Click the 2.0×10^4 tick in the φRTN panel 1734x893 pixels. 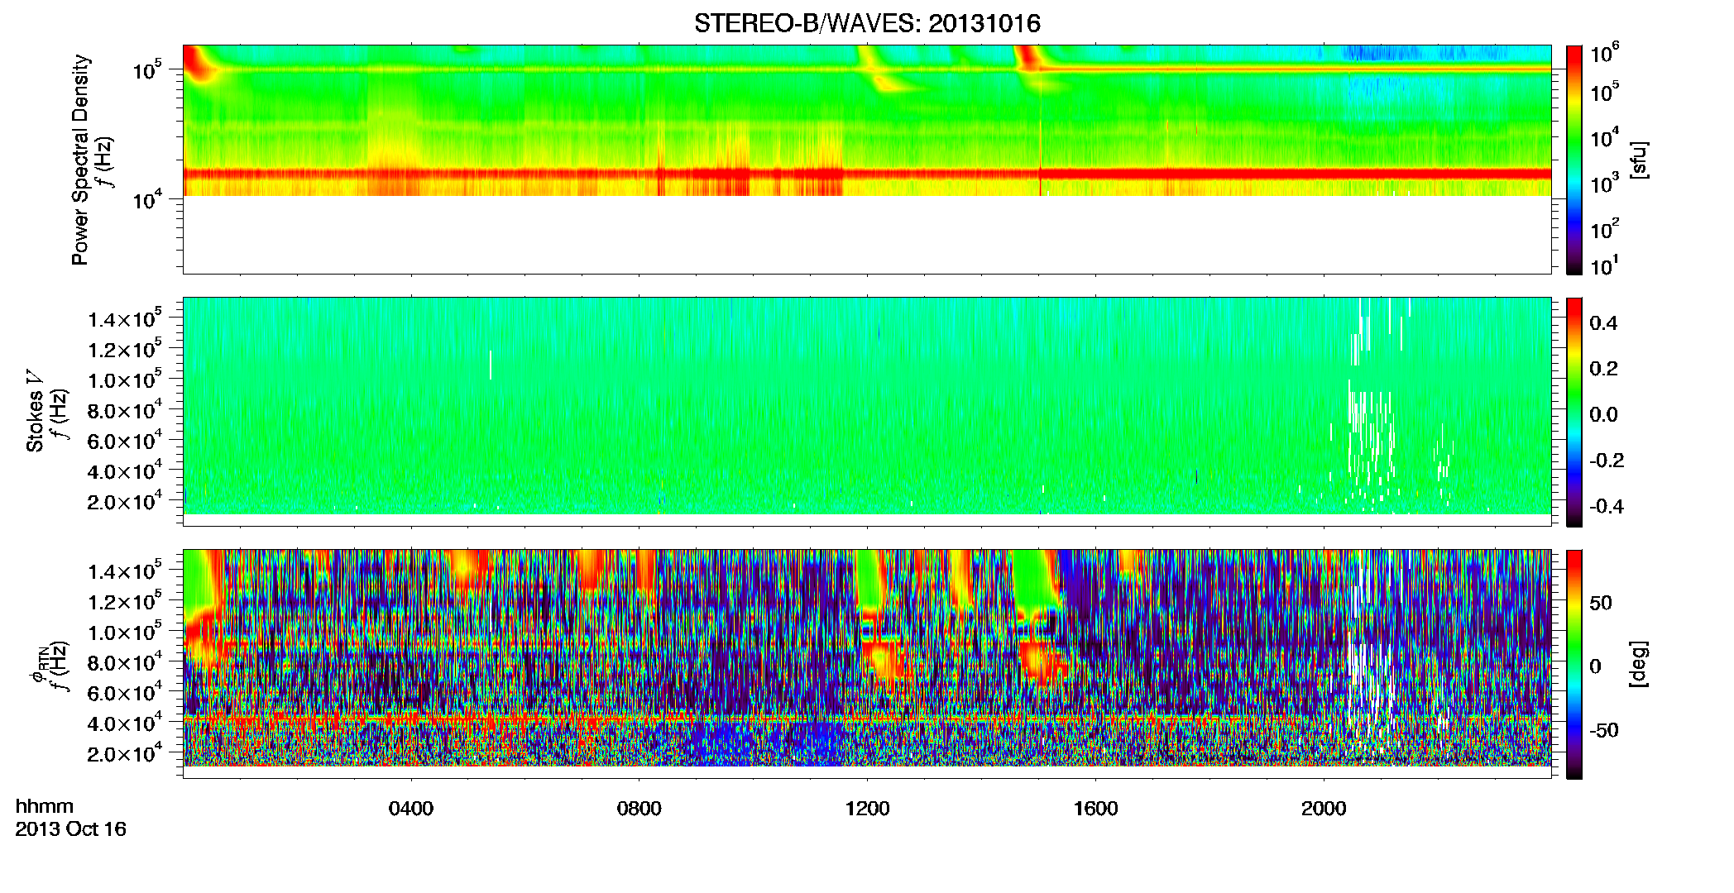click(125, 753)
